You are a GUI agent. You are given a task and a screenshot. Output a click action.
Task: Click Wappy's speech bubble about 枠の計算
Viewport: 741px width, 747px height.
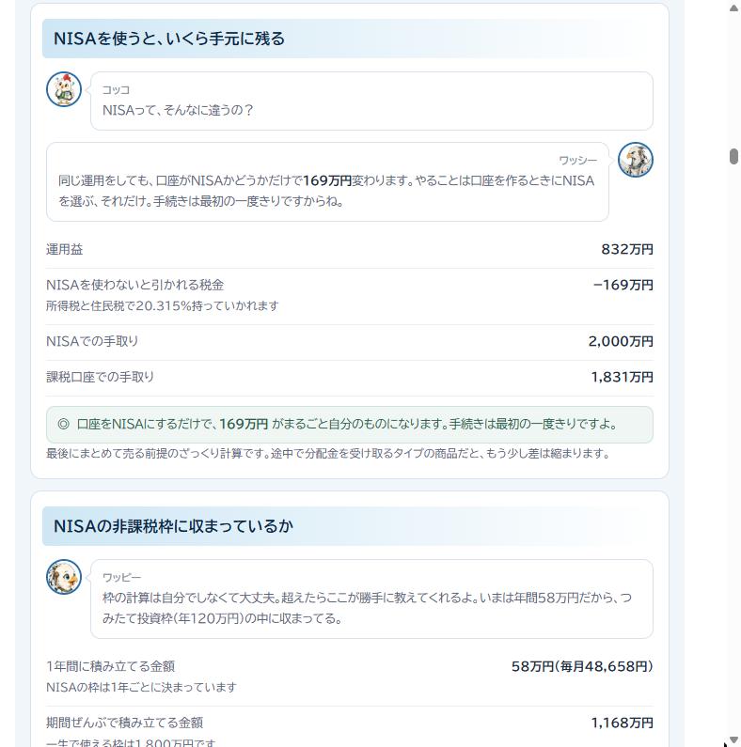[371, 599]
